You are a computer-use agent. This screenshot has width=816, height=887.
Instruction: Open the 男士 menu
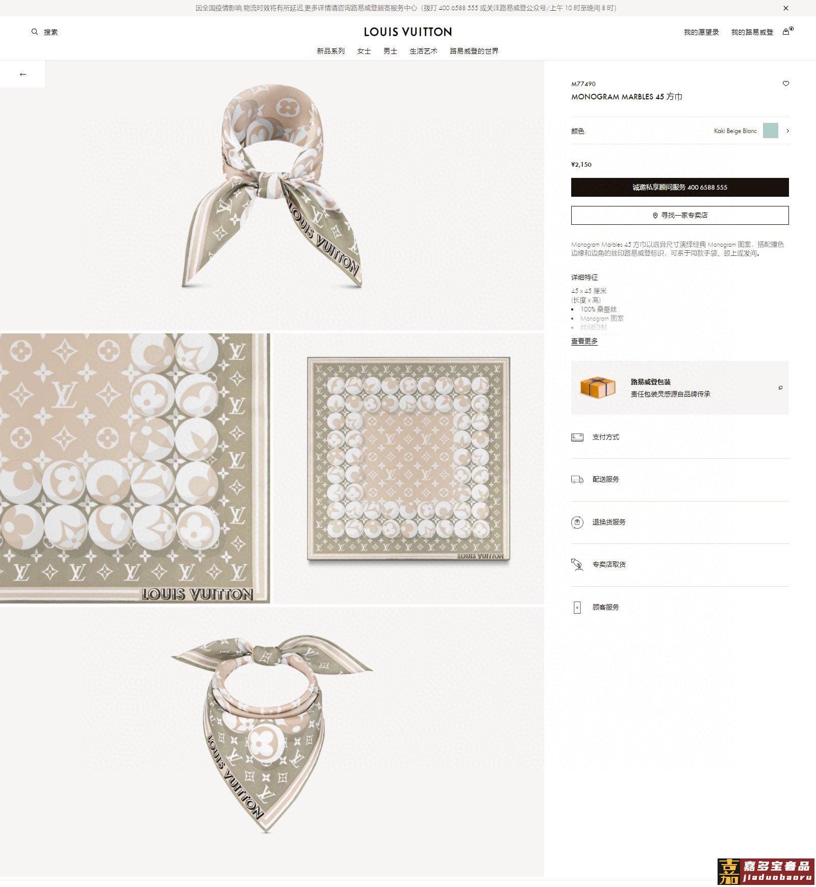[x=390, y=51]
